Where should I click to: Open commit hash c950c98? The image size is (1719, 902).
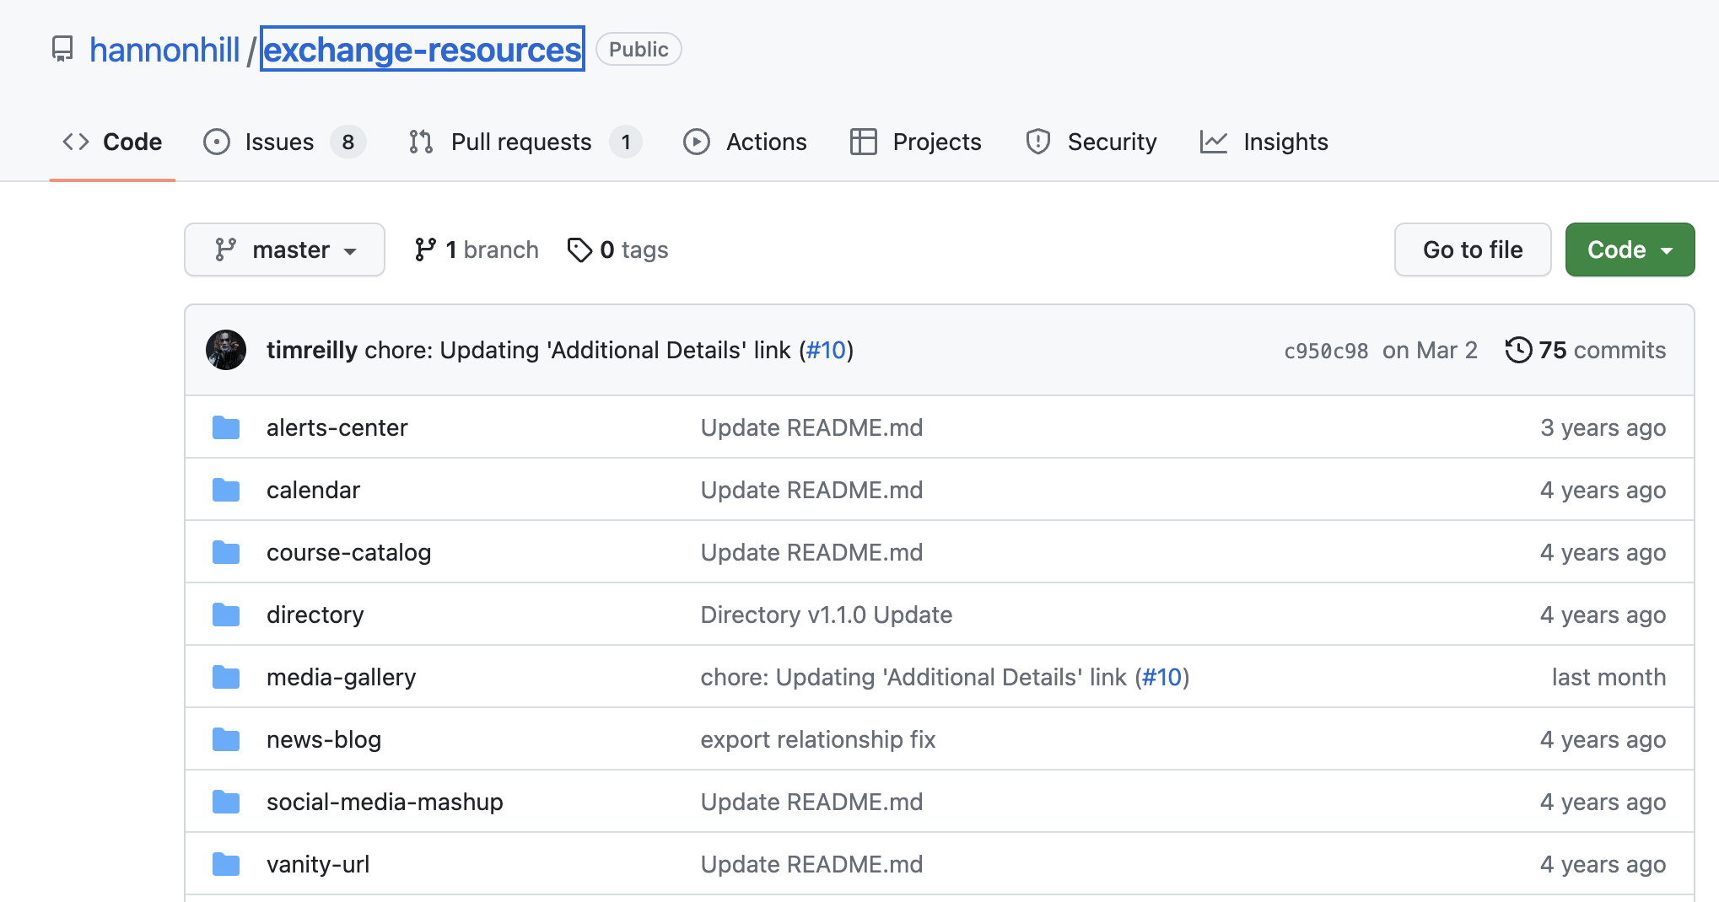click(x=1326, y=351)
